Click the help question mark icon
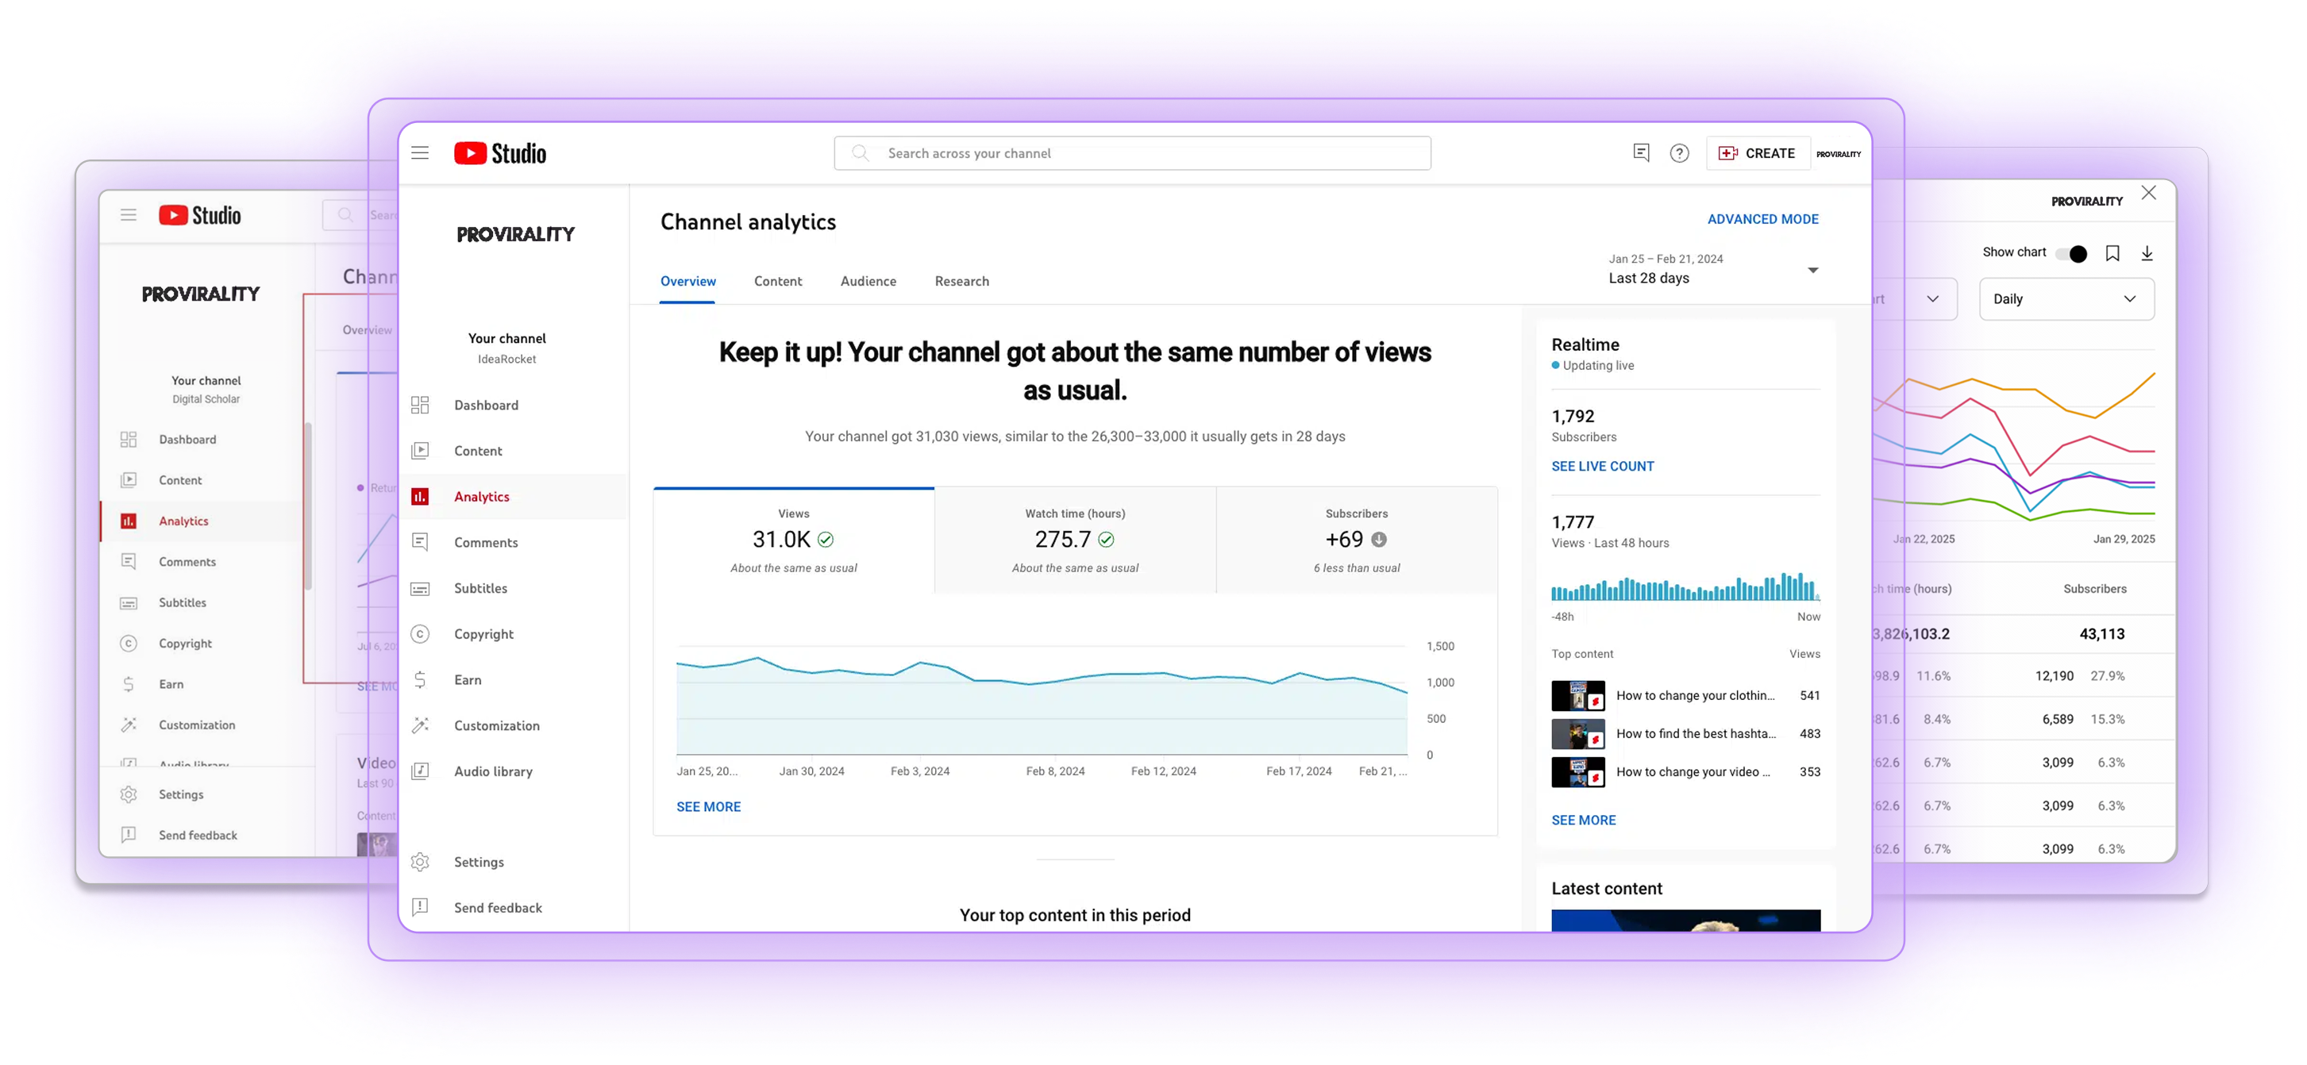Image resolution: width=2307 pixels, height=1065 pixels. click(x=1679, y=152)
